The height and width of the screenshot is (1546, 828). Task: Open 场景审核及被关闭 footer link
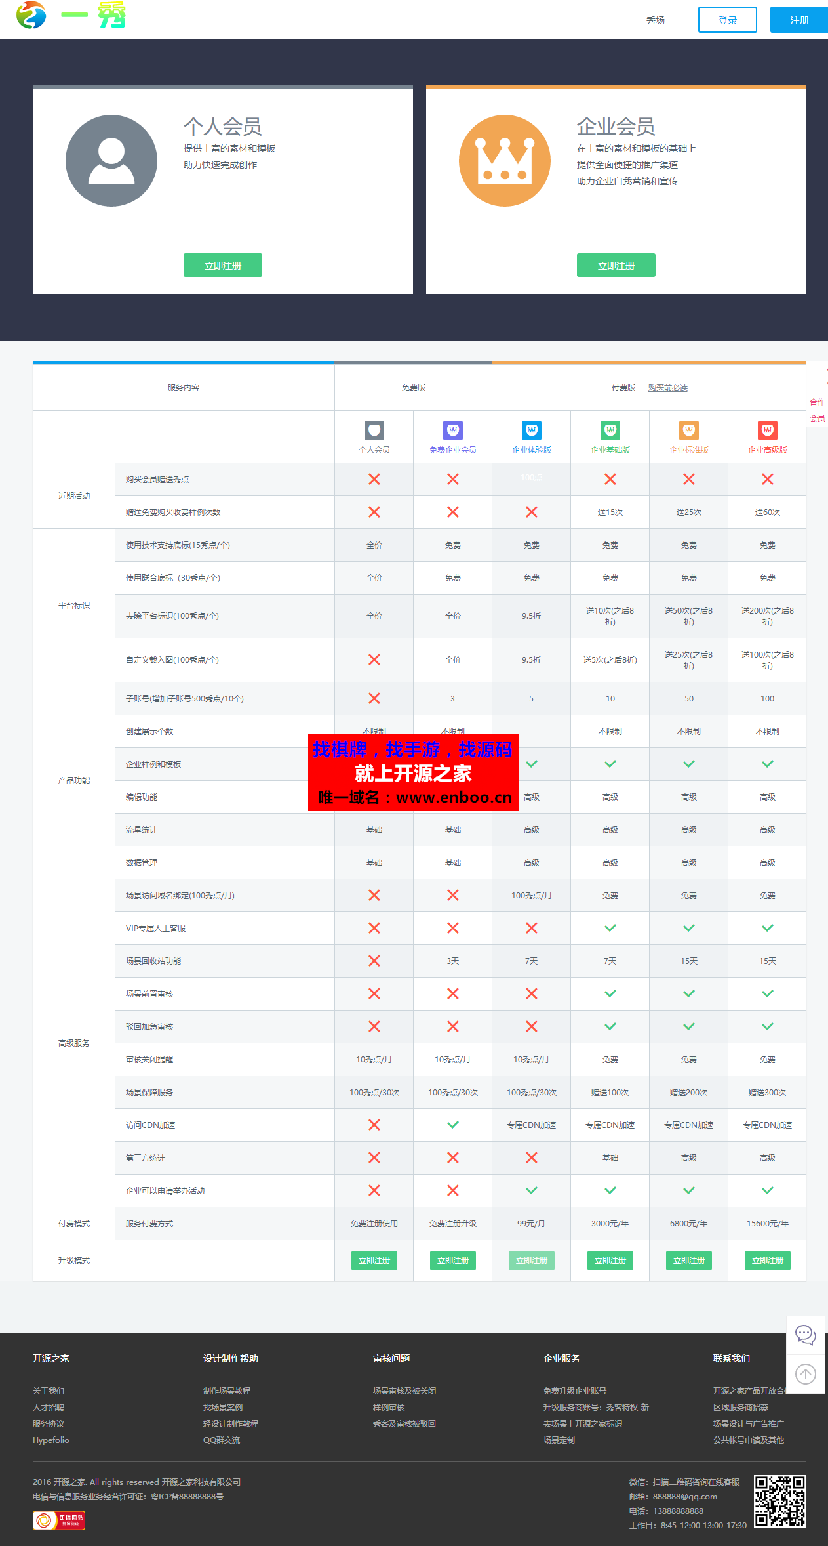404,1391
